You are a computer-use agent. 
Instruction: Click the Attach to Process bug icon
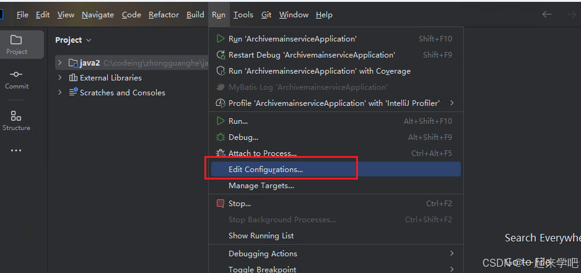pos(221,153)
